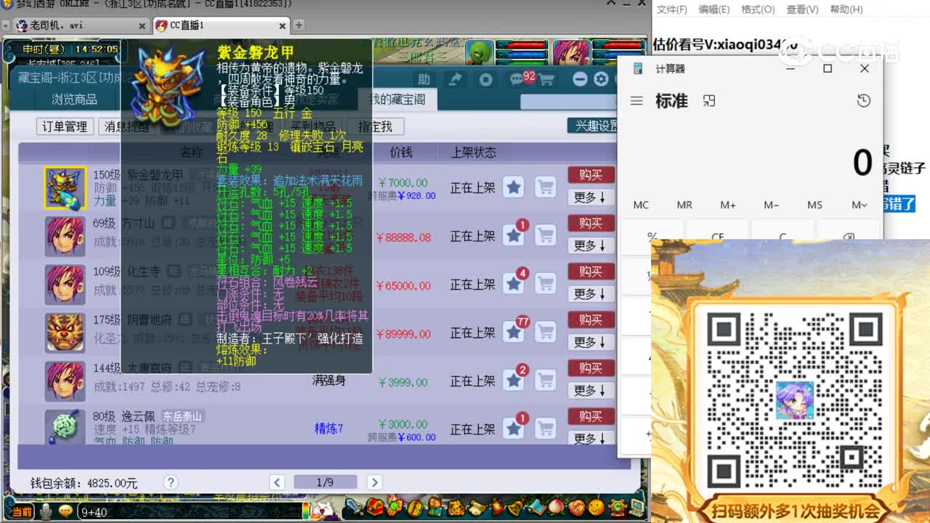This screenshot has width=930, height=523.
Task: Expand 更多 for the ¥7000.00 item
Action: [590, 198]
